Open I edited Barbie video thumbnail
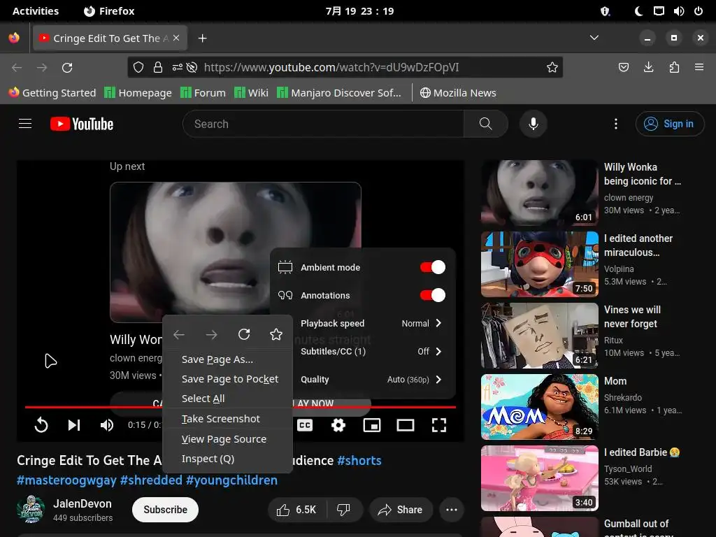The height and width of the screenshot is (537, 716). [x=539, y=478]
